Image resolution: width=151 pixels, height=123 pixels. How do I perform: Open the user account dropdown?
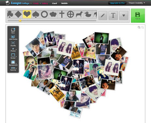[137, 3]
